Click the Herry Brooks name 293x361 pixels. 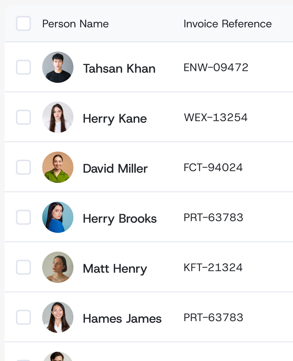pyautogui.click(x=120, y=219)
